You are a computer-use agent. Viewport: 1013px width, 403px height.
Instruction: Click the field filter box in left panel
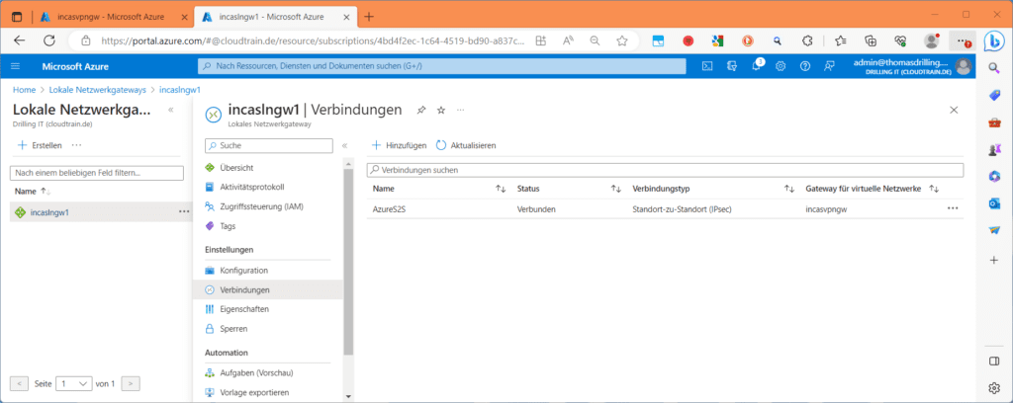(x=97, y=173)
